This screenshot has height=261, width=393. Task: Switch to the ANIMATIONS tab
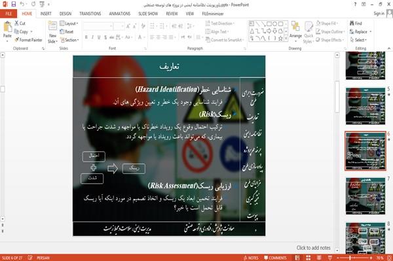click(x=120, y=14)
